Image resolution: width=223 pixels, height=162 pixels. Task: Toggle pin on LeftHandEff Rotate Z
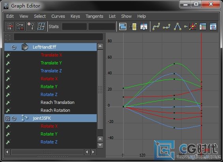[x=8, y=94]
